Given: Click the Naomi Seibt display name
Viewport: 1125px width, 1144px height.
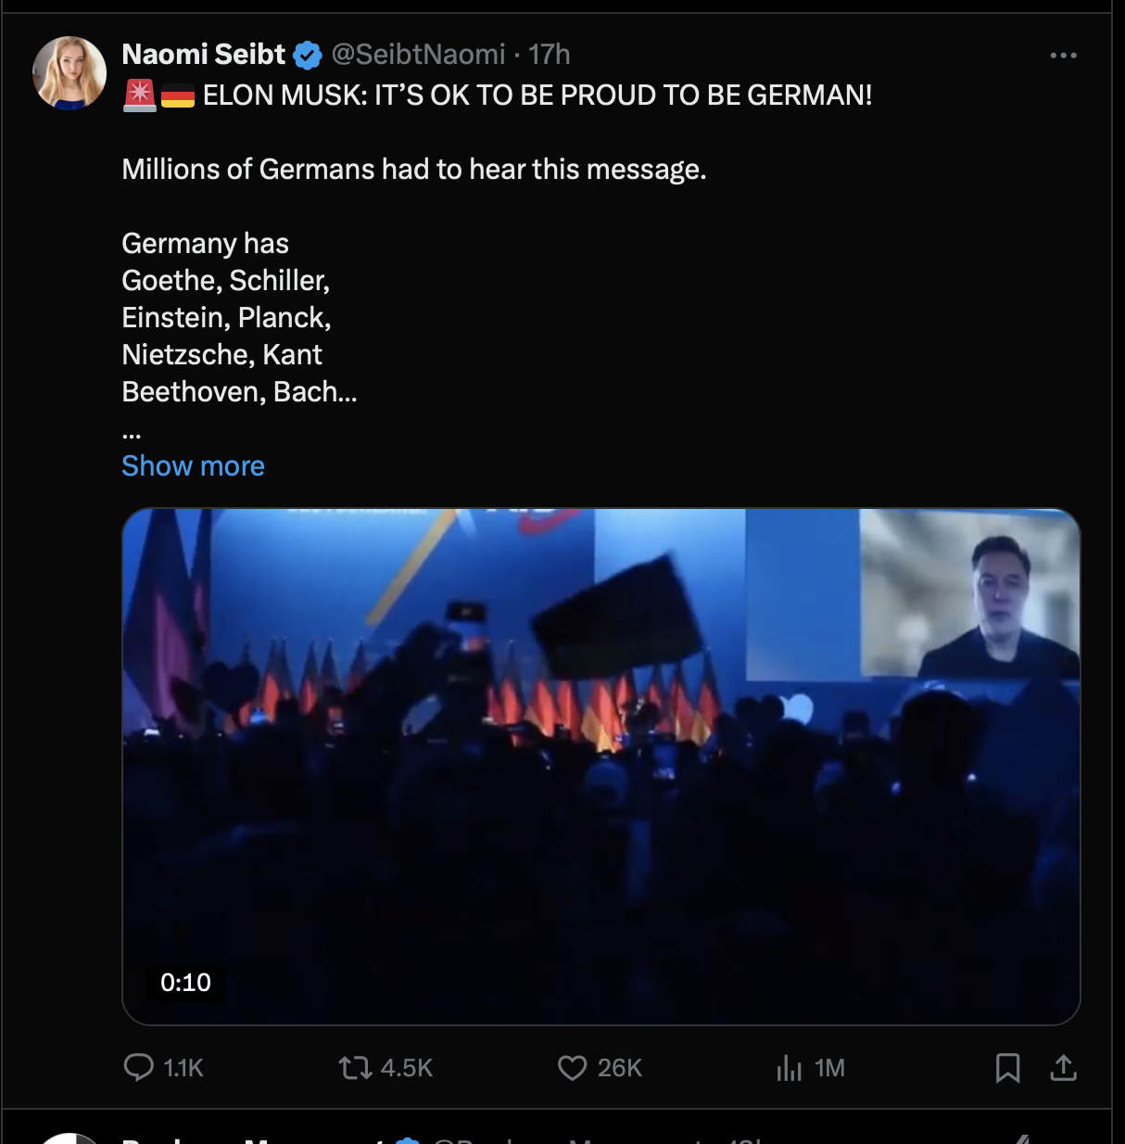Looking at the screenshot, I should (203, 55).
